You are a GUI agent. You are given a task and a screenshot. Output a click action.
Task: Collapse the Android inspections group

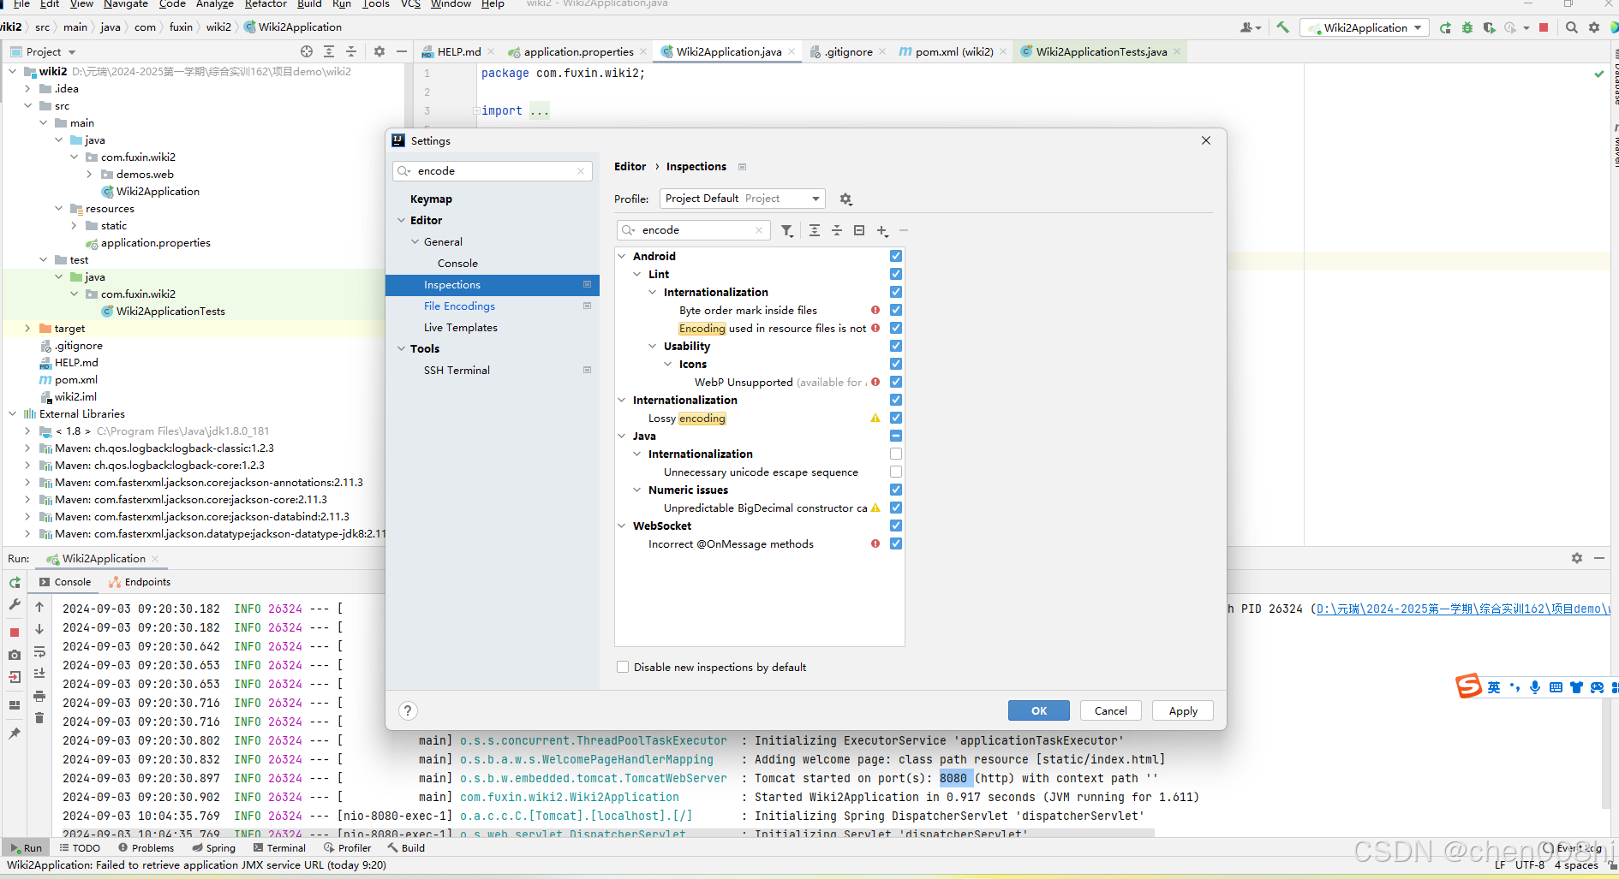(x=622, y=256)
